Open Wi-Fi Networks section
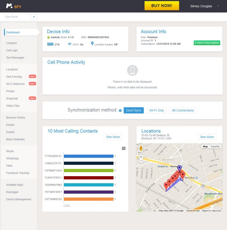227x230 pixels. coord(15,84)
